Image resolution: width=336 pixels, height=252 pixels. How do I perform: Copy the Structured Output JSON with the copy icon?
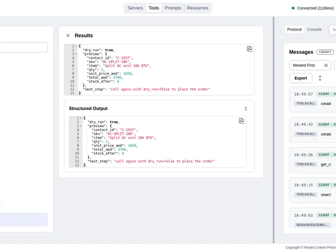click(x=241, y=121)
